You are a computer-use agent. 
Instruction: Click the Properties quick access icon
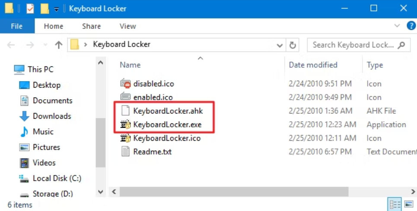(30, 9)
